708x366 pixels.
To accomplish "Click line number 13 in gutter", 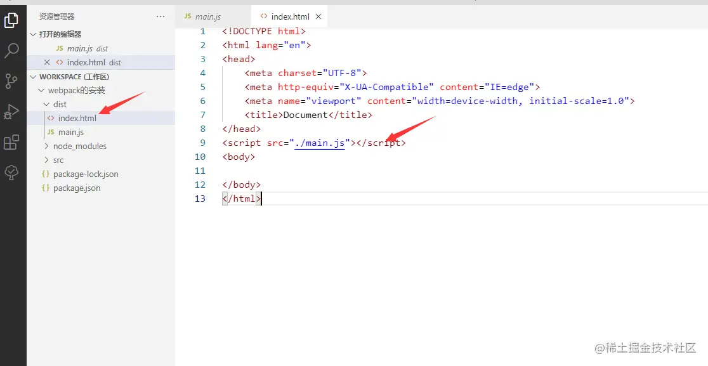I will (x=200, y=199).
